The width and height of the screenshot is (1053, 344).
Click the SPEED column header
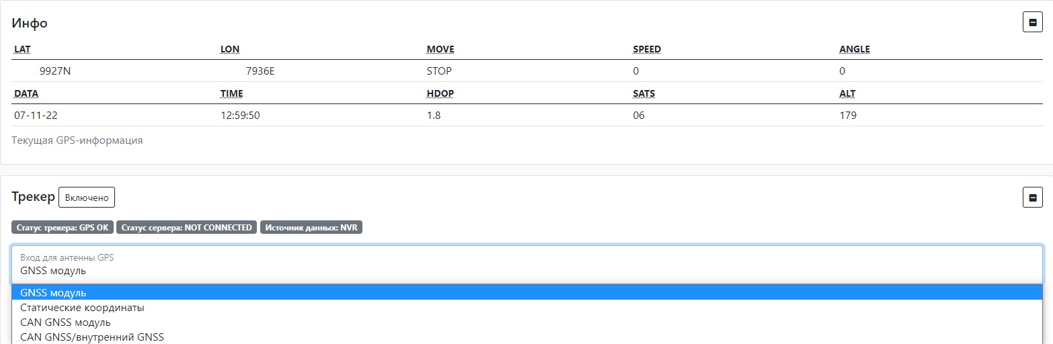(647, 49)
